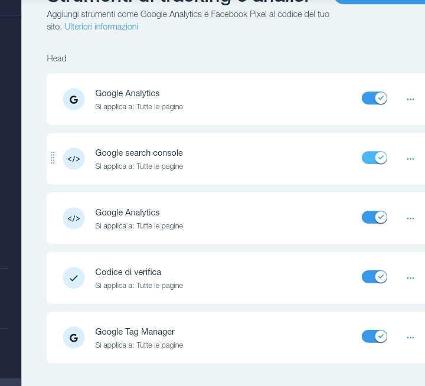Disable the Codice di verifica toggle
The height and width of the screenshot is (386, 425).
click(x=374, y=277)
